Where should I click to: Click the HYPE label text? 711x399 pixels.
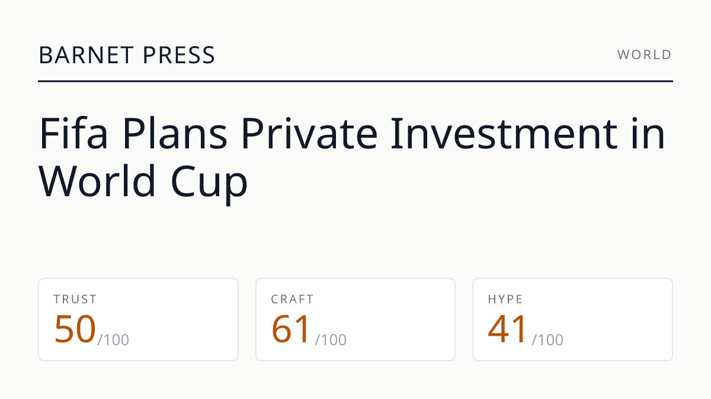[505, 299]
